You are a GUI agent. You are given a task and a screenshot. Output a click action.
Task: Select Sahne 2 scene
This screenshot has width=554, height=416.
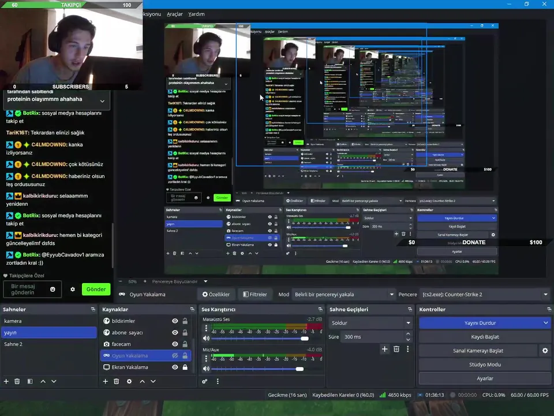click(x=48, y=344)
